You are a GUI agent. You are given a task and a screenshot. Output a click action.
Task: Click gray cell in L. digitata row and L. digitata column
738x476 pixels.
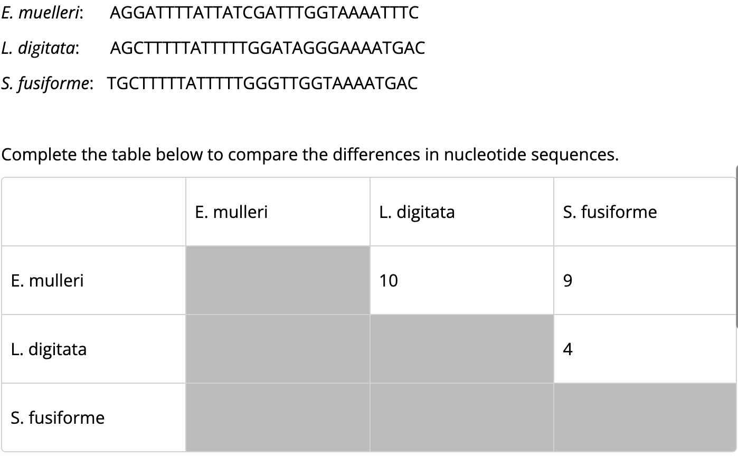(462, 349)
